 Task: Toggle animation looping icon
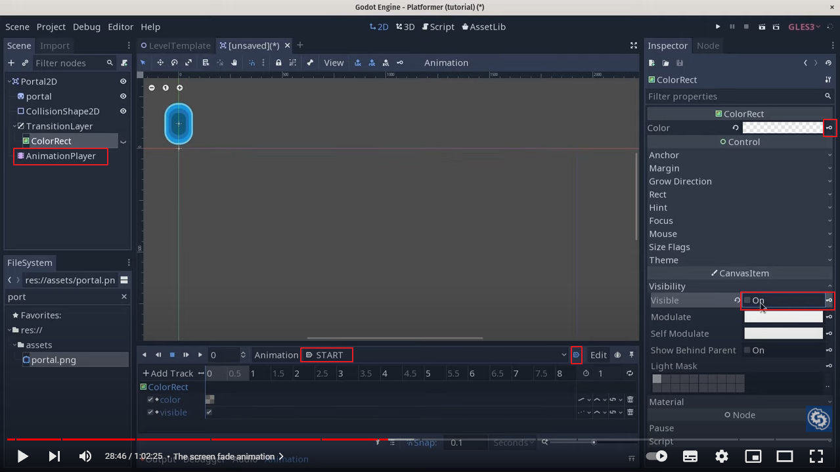click(629, 374)
